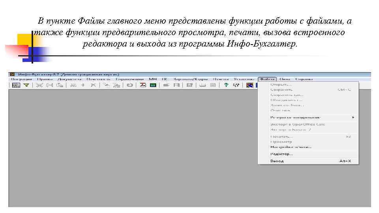Click the grayed floppy disk save icon
The image size is (379, 213).
pyautogui.click(x=176, y=85)
